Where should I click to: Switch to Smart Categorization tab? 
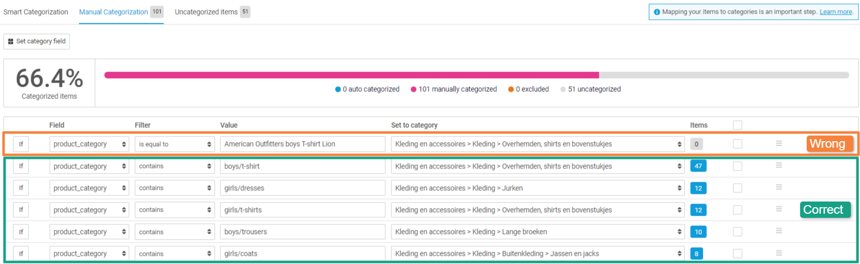click(x=36, y=12)
